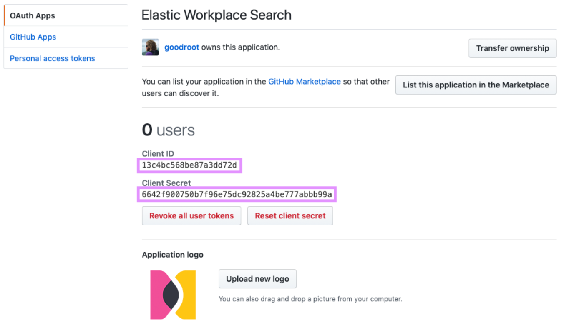Click the drag and drop picture hint text

(x=310, y=299)
